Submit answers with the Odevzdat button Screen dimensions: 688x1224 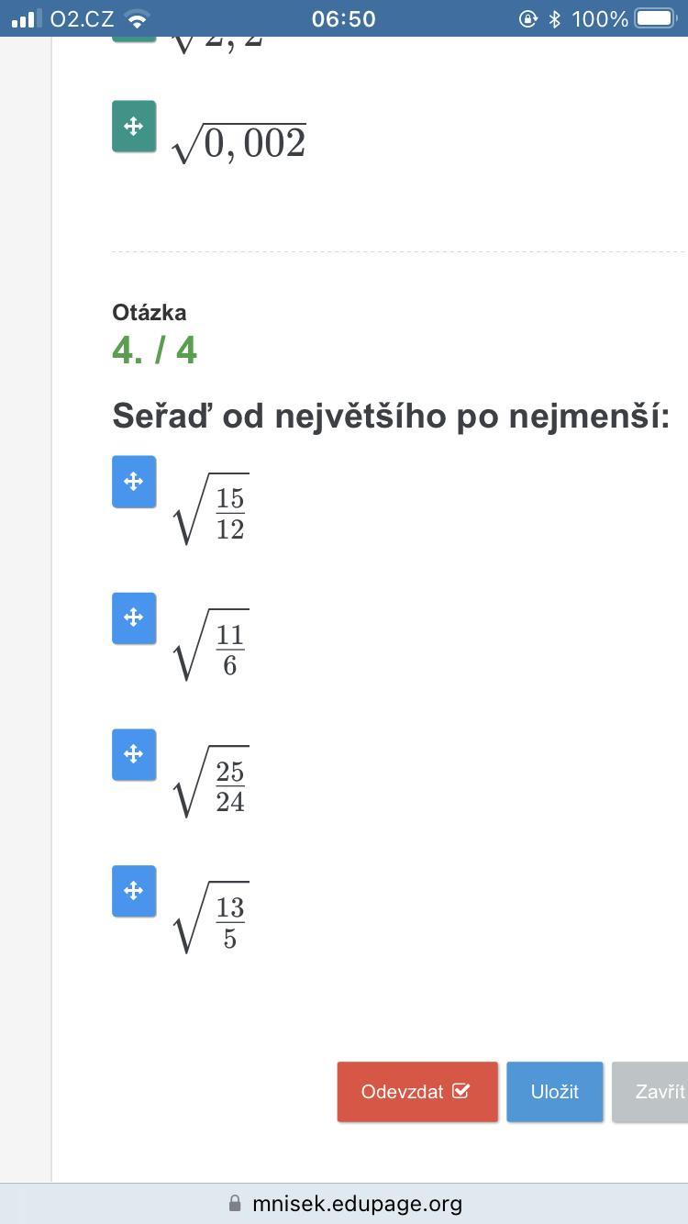coord(417,1092)
